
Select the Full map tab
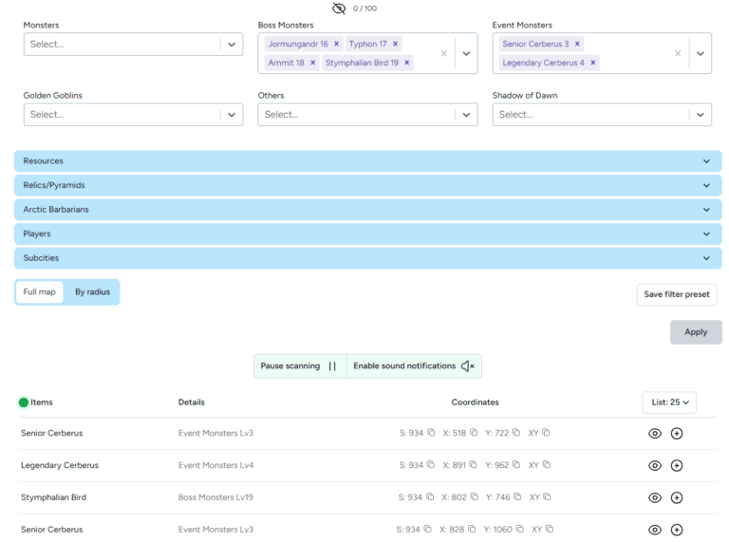(x=40, y=292)
